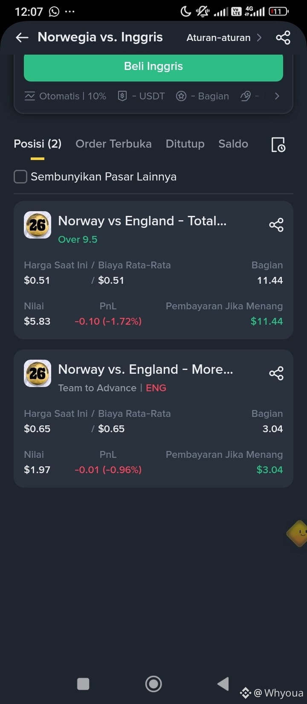Open the Aturan-aturan link
Viewport: 307px width, 704px height.
[218, 38]
